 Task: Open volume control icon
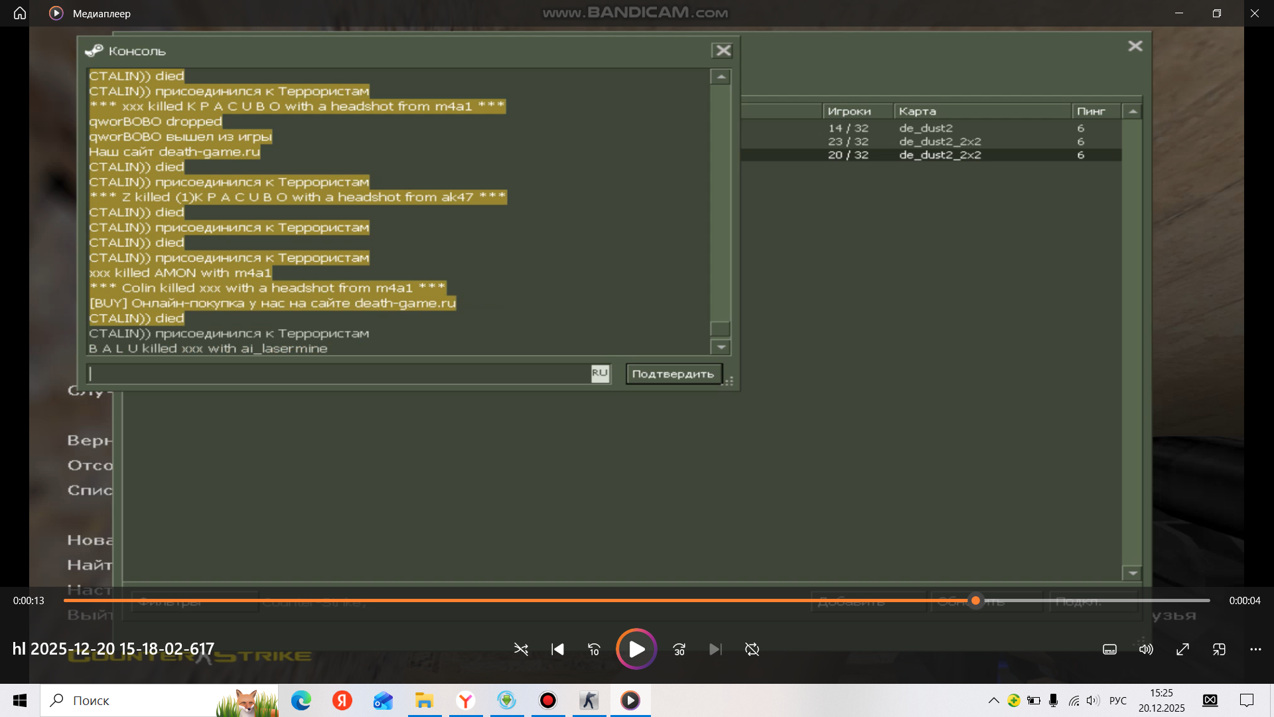[1146, 649]
